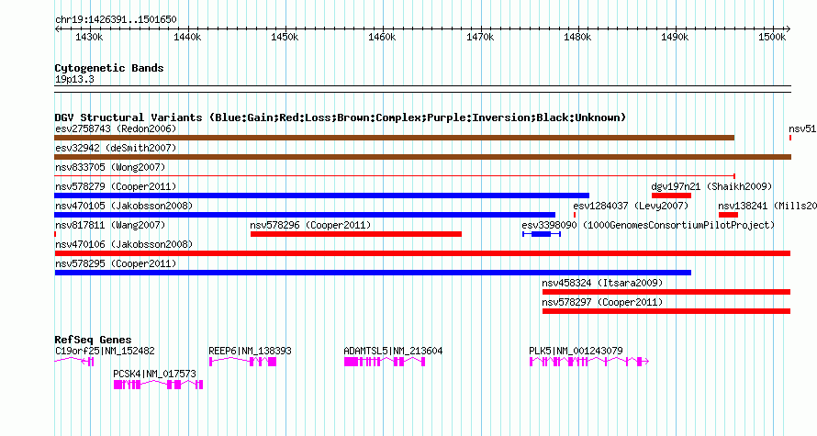Click the nsv470106 (Jakobsson2008) red bar

pyautogui.click(x=422, y=253)
